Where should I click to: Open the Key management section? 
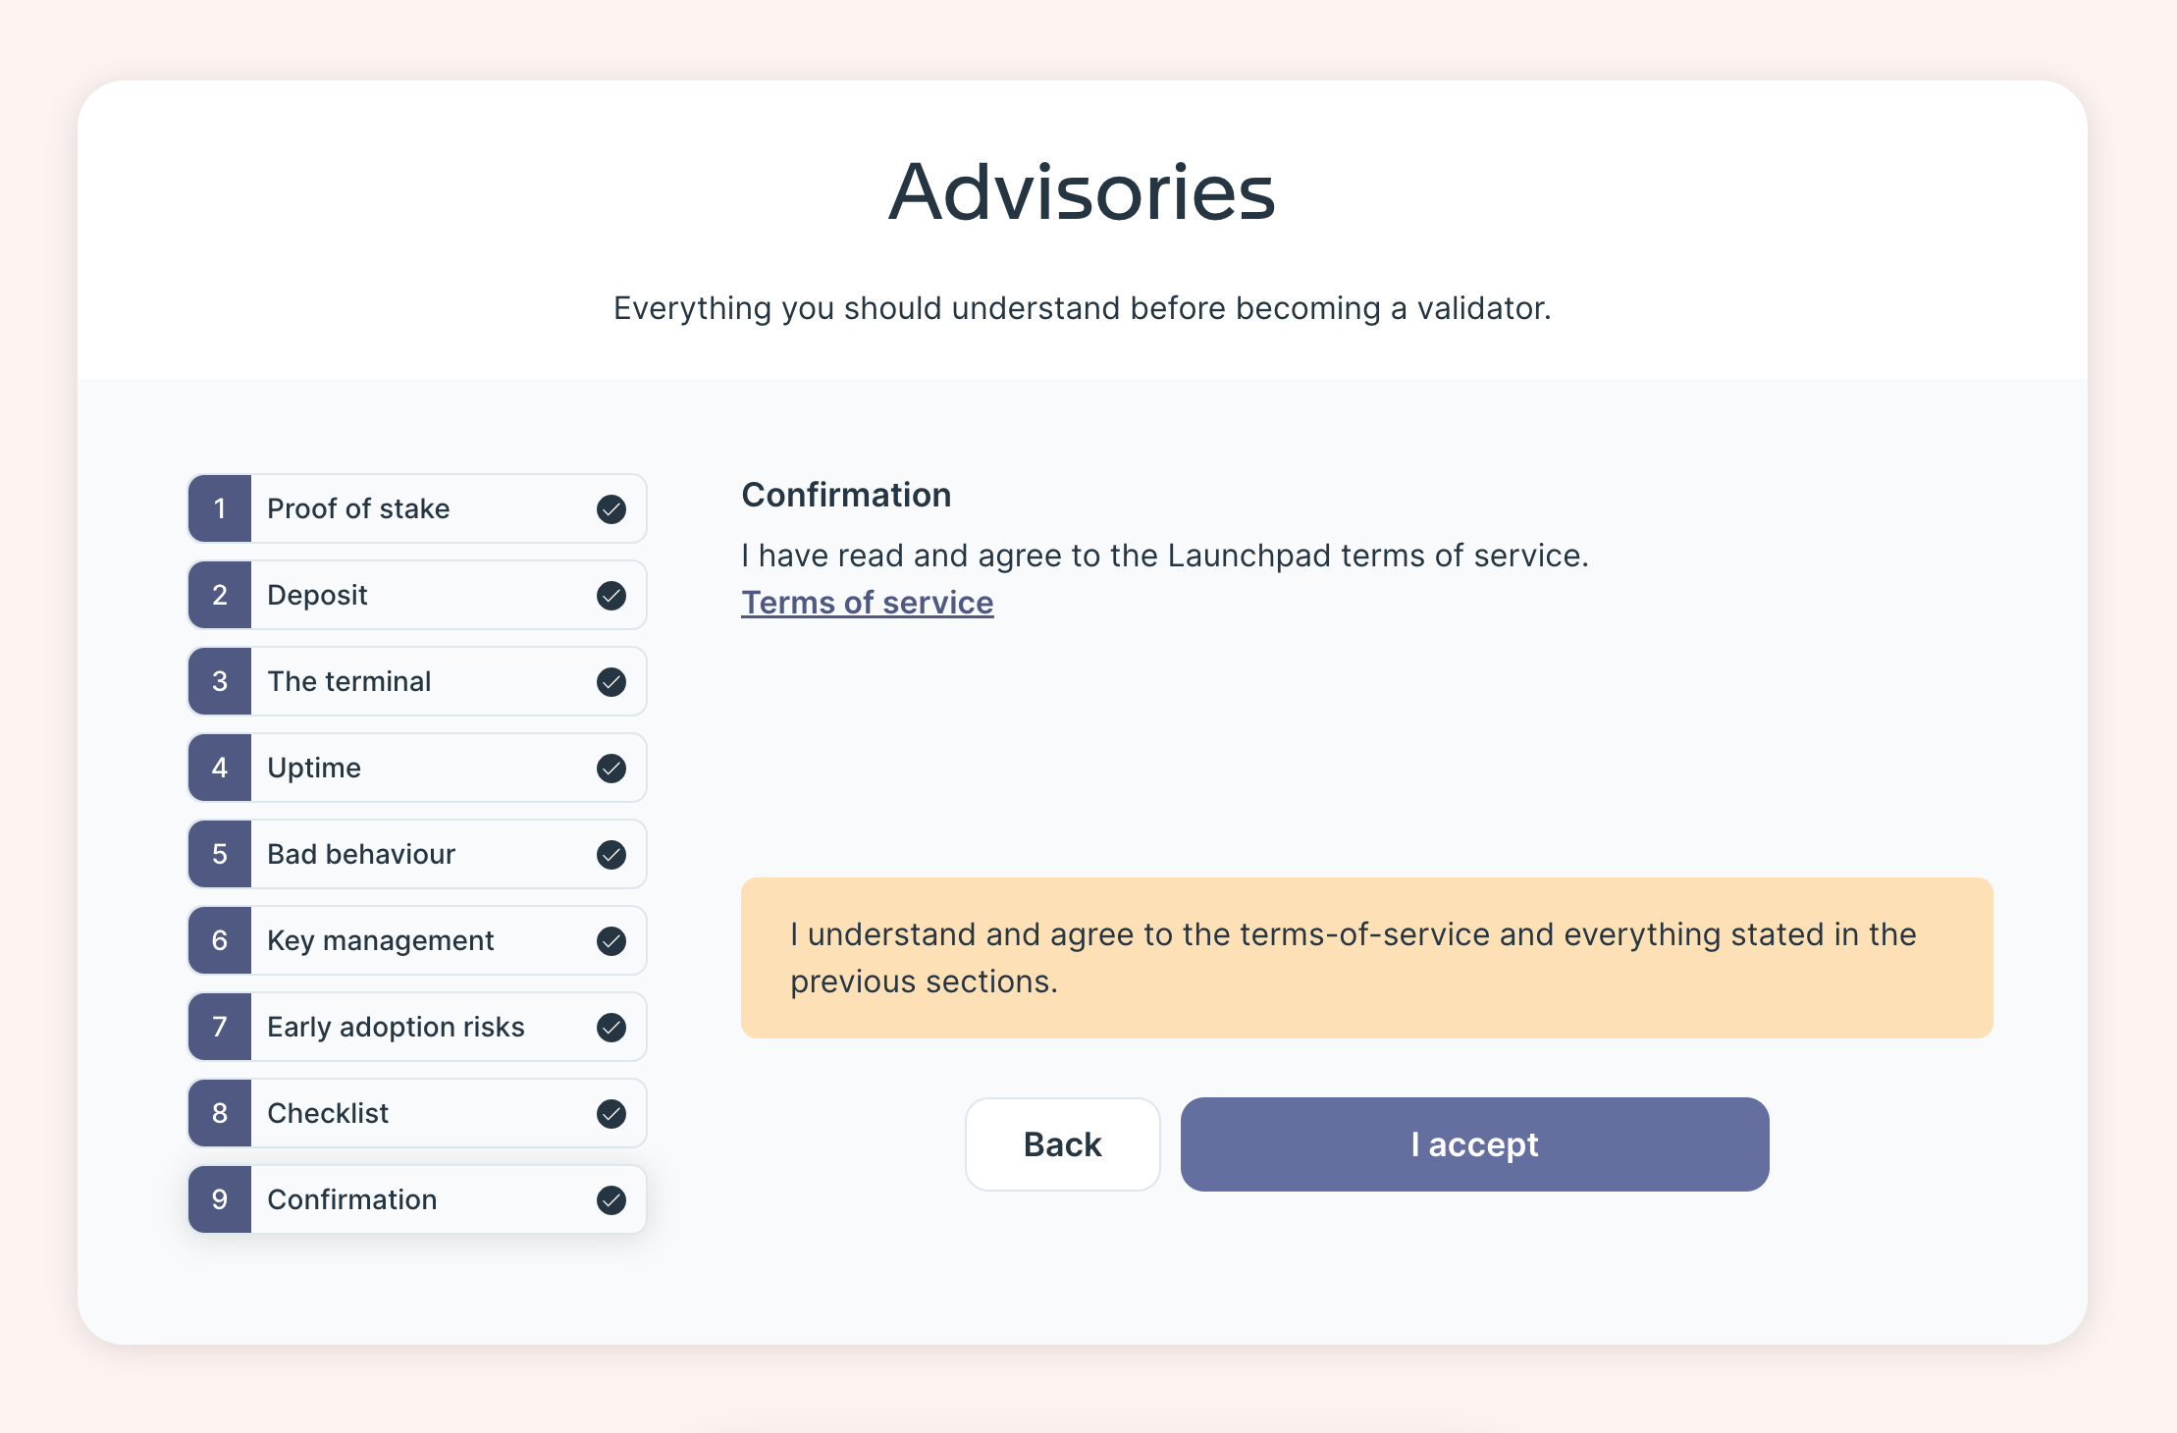click(x=380, y=941)
